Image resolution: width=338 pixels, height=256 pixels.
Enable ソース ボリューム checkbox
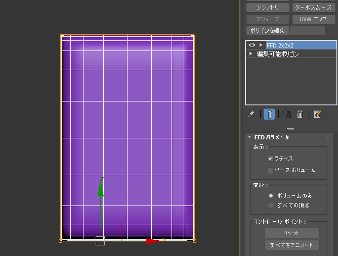271,170
